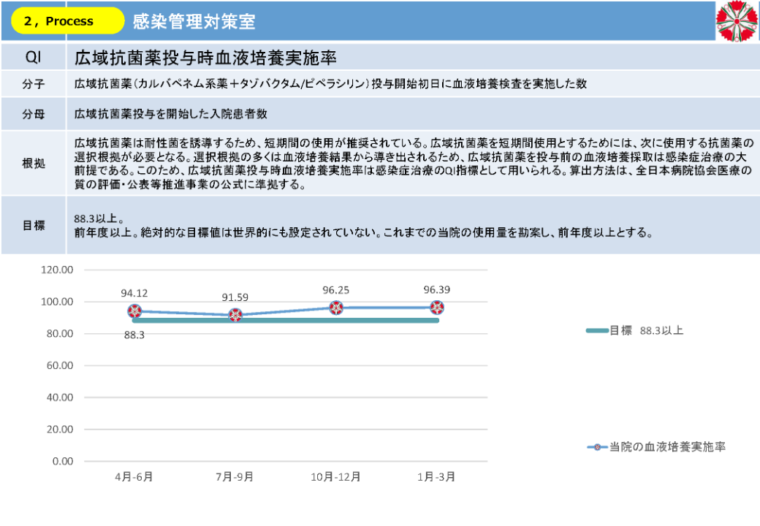Image resolution: width=760 pixels, height=526 pixels.
Task: Select the 4月-6月 data point marker
Action: click(x=134, y=311)
